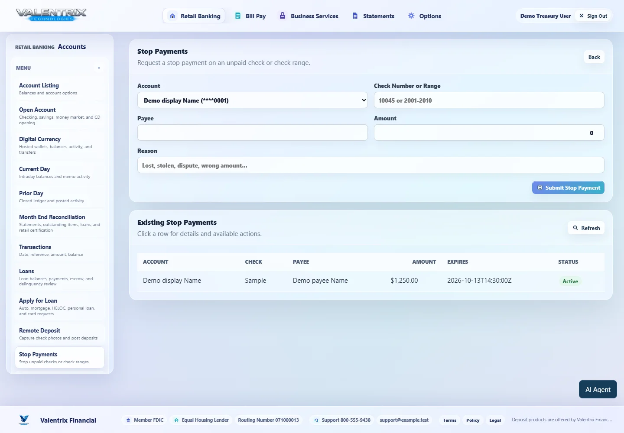Open the Account dropdown

253,100
